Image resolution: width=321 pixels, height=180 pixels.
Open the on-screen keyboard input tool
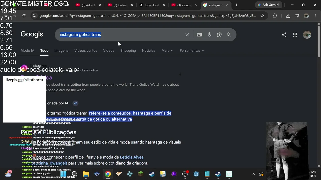tap(199, 35)
